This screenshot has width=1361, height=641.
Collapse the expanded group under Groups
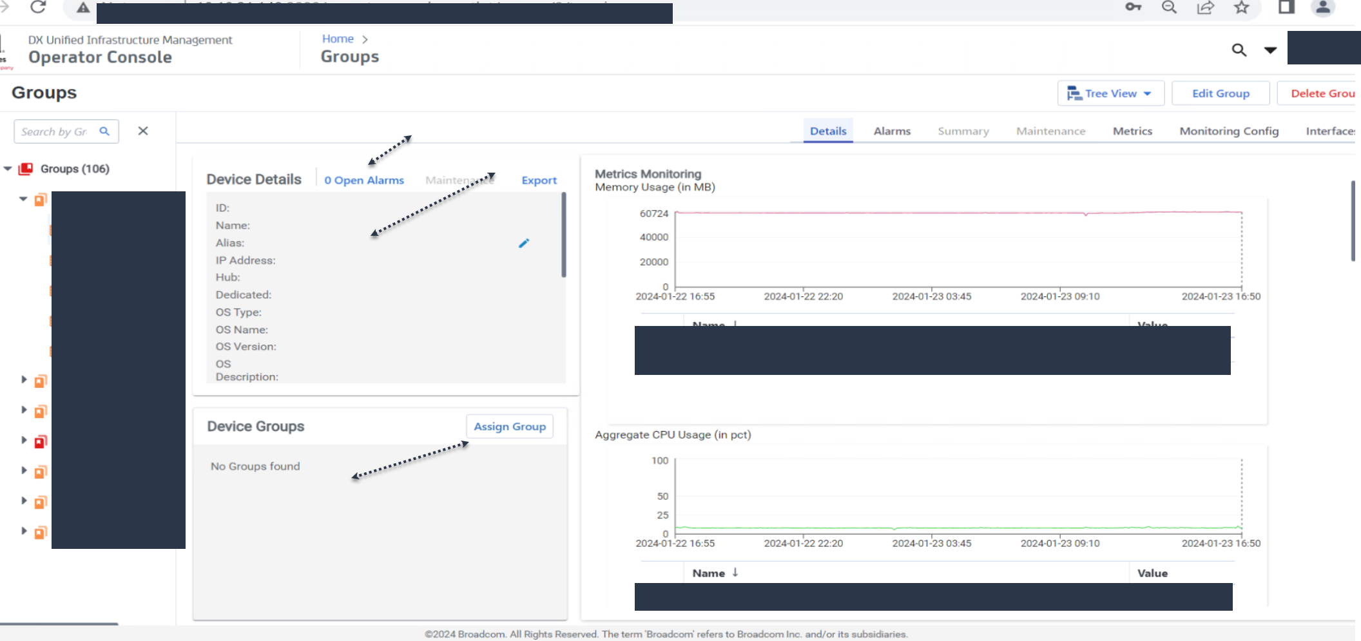tap(23, 199)
